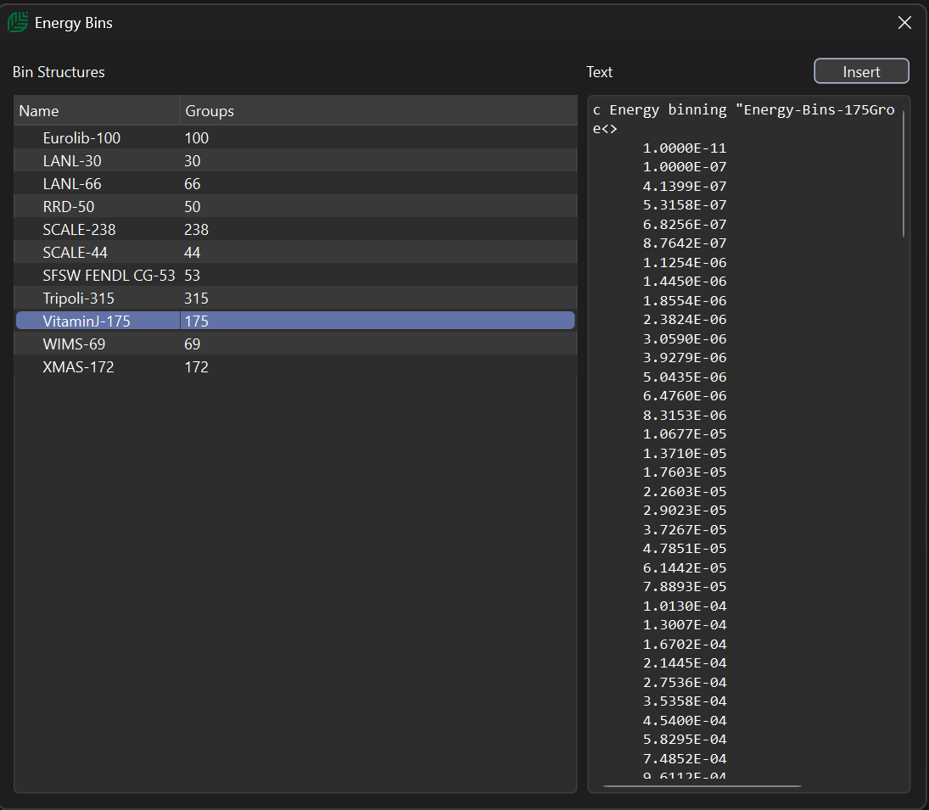Click the value 1.8554E-06
The height and width of the screenshot is (810, 929).
tap(685, 301)
